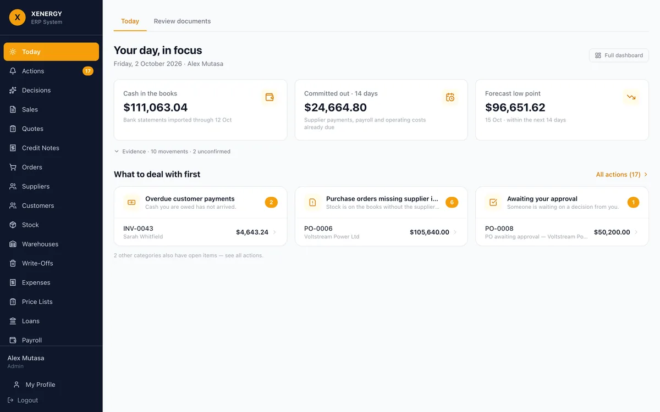Click the Forecast low point trend icon
The image size is (660, 412).
tap(631, 97)
